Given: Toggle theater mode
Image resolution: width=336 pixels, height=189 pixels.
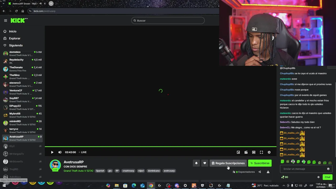Looking at the screenshot, I should pos(254,152).
